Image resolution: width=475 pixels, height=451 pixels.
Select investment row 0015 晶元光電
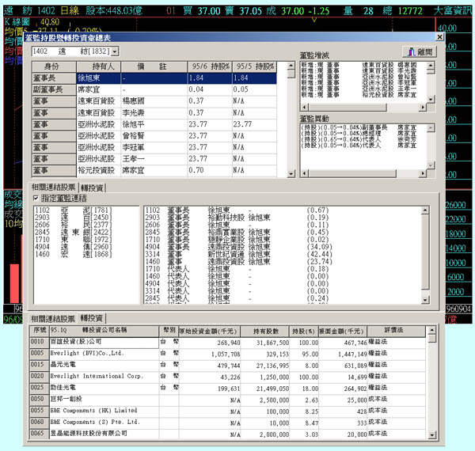(227, 366)
